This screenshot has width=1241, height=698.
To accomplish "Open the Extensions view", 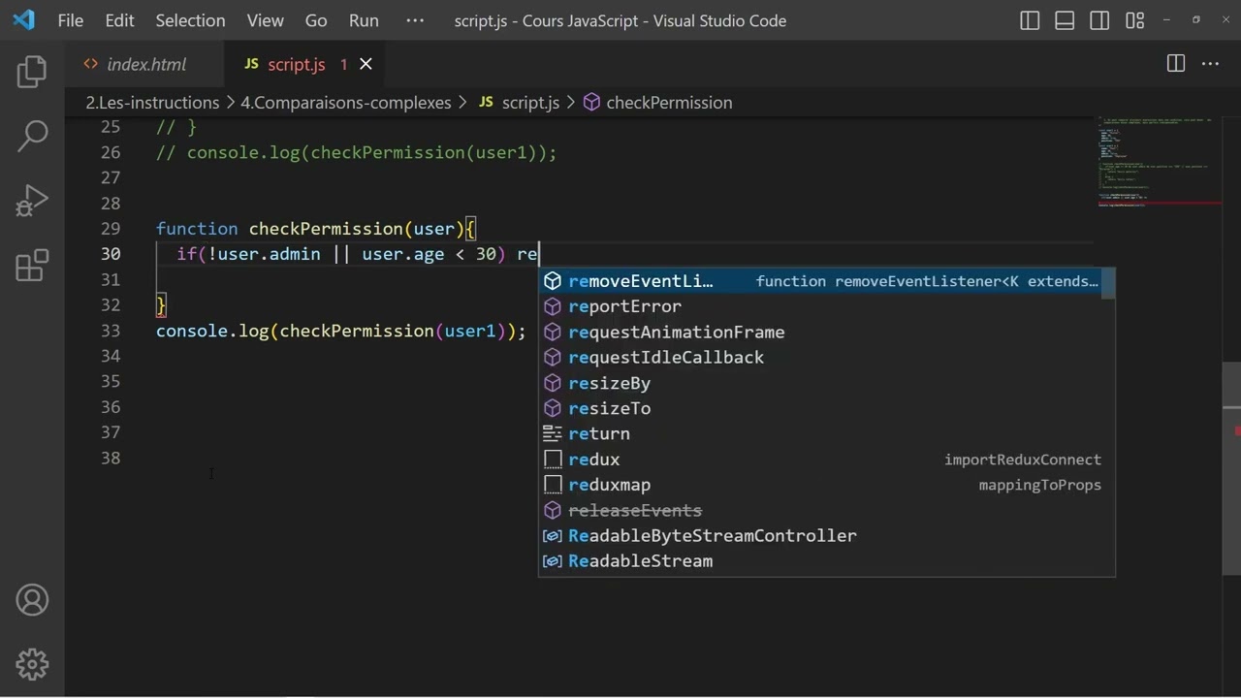I will (32, 265).
